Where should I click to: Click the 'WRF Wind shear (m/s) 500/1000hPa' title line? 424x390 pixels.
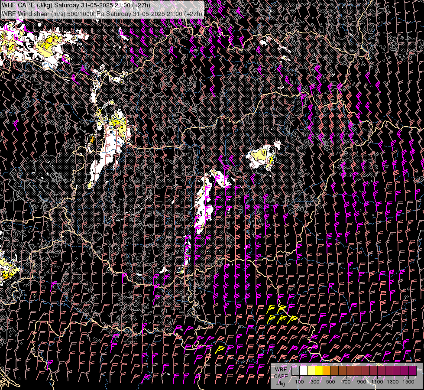pyautogui.click(x=102, y=13)
